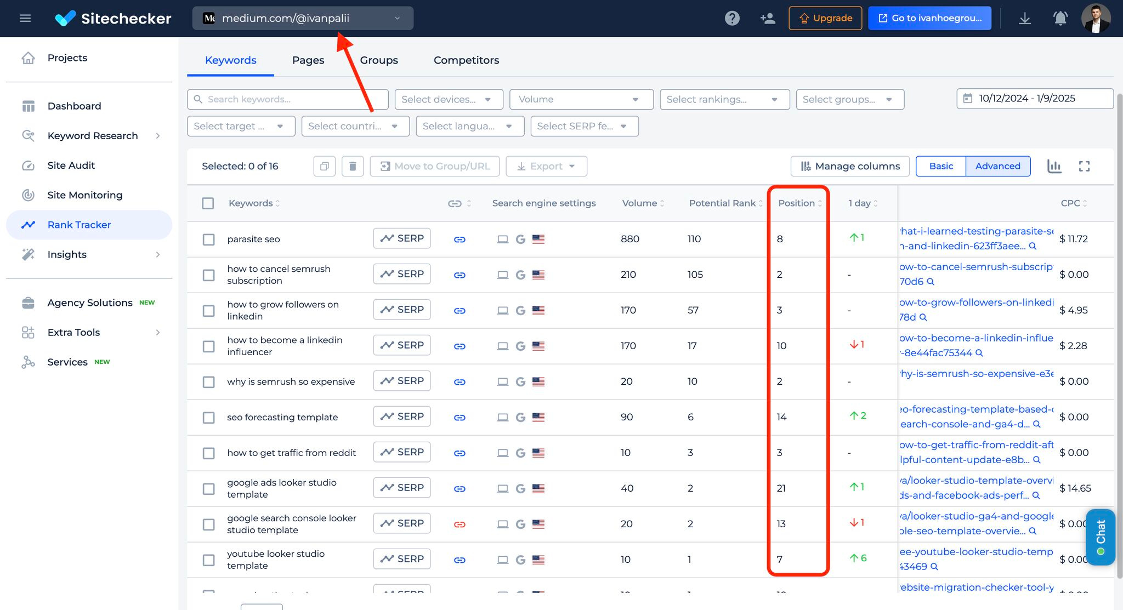
Task: Check the why is semrush so expensive checkbox
Action: click(x=208, y=382)
